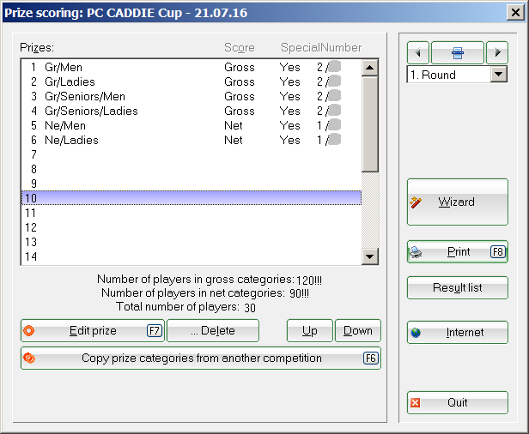
Task: Click the net categories player count 90!!!
Action: [299, 293]
